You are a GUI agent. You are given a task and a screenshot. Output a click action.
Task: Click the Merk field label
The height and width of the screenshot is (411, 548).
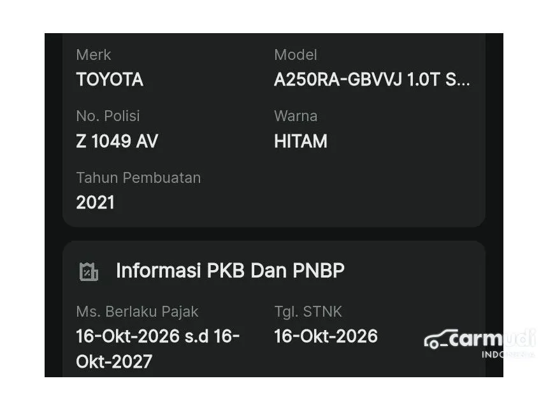tap(93, 55)
